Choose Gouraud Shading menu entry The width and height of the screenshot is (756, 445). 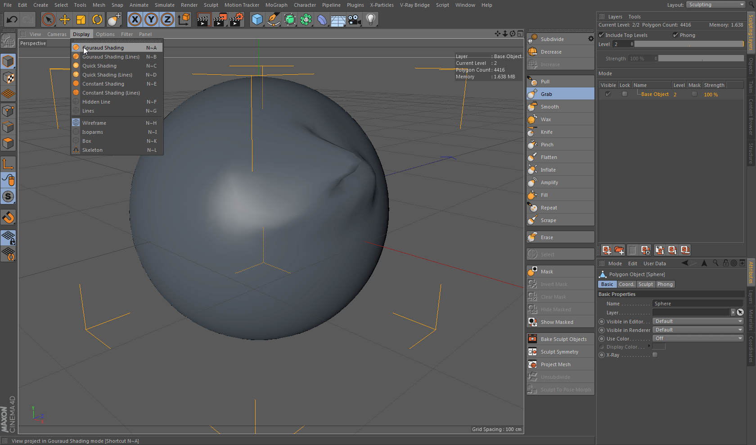[x=117, y=48]
